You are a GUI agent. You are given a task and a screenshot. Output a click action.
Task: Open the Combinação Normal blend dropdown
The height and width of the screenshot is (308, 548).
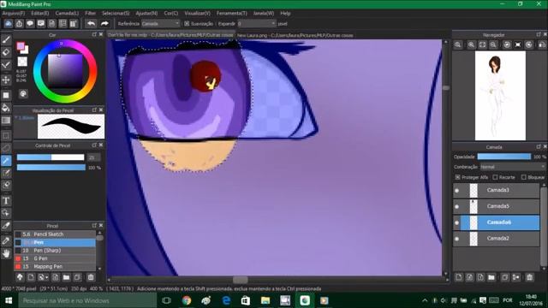coord(513,167)
